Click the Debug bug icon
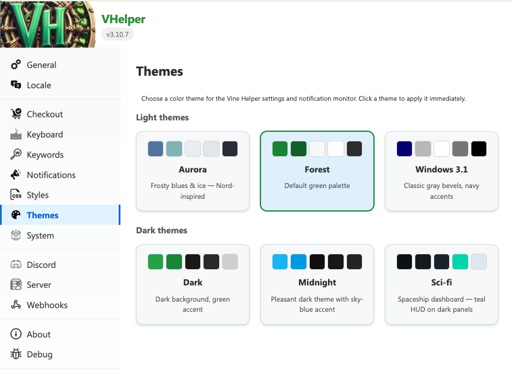 pos(16,354)
